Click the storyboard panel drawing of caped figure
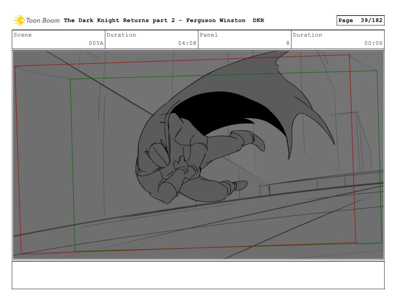The height and width of the screenshot is (307, 397). coord(198,155)
